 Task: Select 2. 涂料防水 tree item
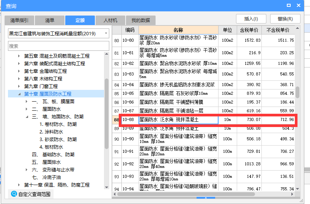pos(51,132)
